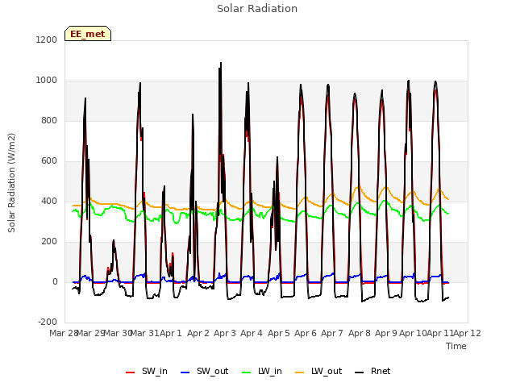Toggle the Rnet legend entry

[x=372, y=372]
